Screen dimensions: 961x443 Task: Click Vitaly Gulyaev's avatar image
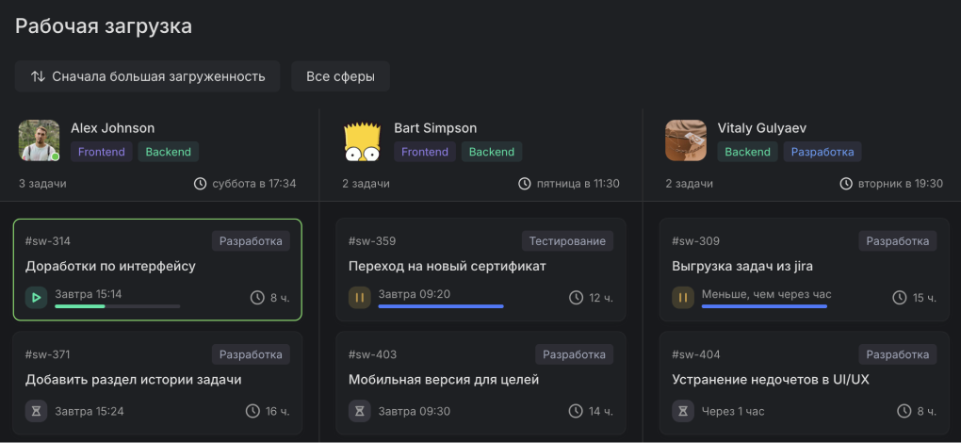pos(686,140)
